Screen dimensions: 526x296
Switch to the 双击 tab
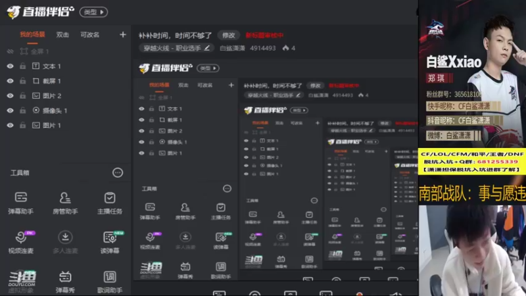click(x=62, y=35)
